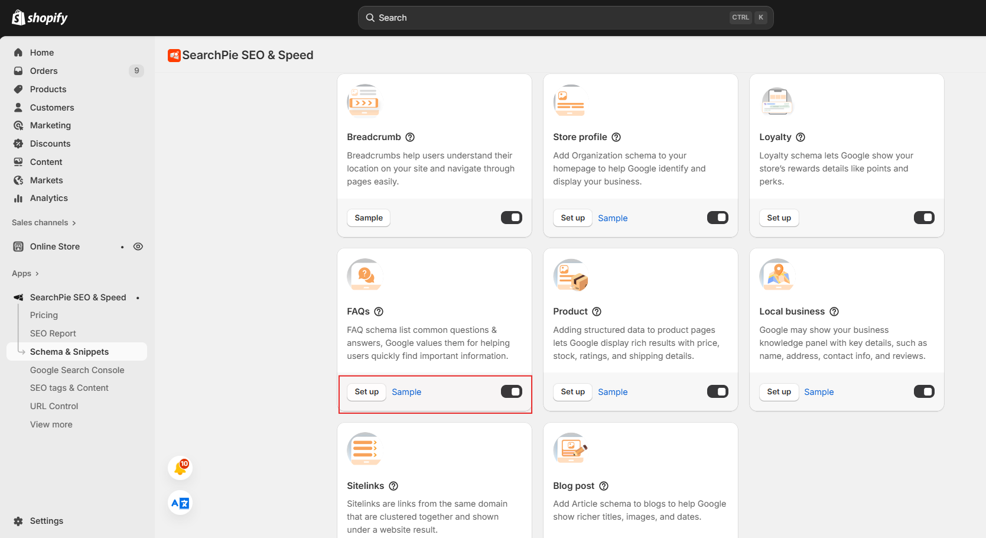The image size is (986, 538).
Task: Select Schema & Snippets in sidebar
Action: pos(69,351)
